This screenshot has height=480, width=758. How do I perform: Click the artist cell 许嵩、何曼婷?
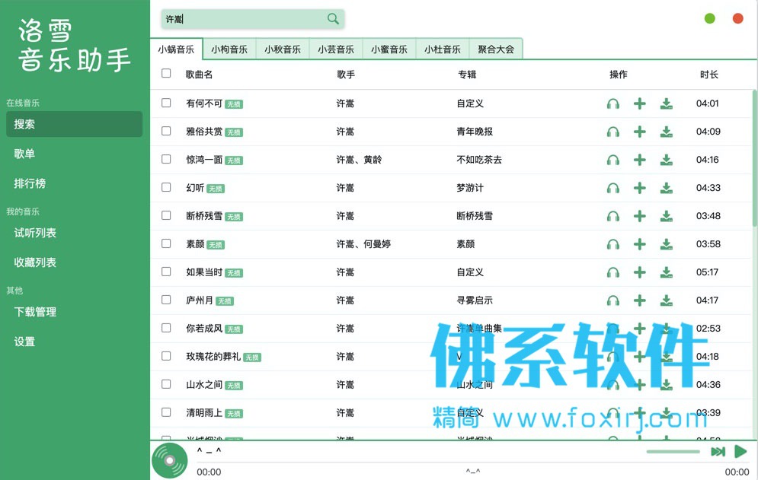pyautogui.click(x=363, y=244)
